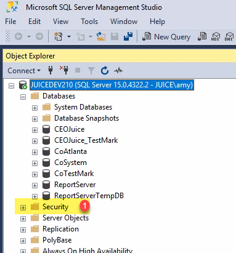Click the navigate forward arrow icon
236x253 pixels.
39,36
